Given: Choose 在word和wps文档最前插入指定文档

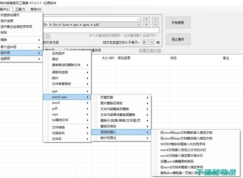Looking at the screenshot, I should click(x=196, y=133).
